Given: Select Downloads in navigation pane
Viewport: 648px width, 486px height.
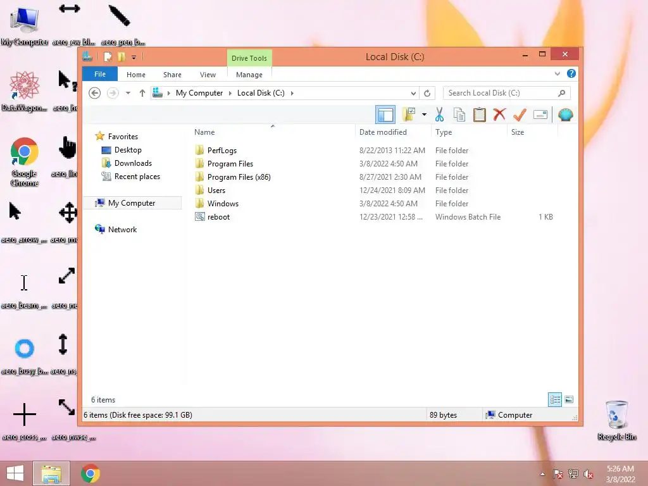Looking at the screenshot, I should pos(133,163).
